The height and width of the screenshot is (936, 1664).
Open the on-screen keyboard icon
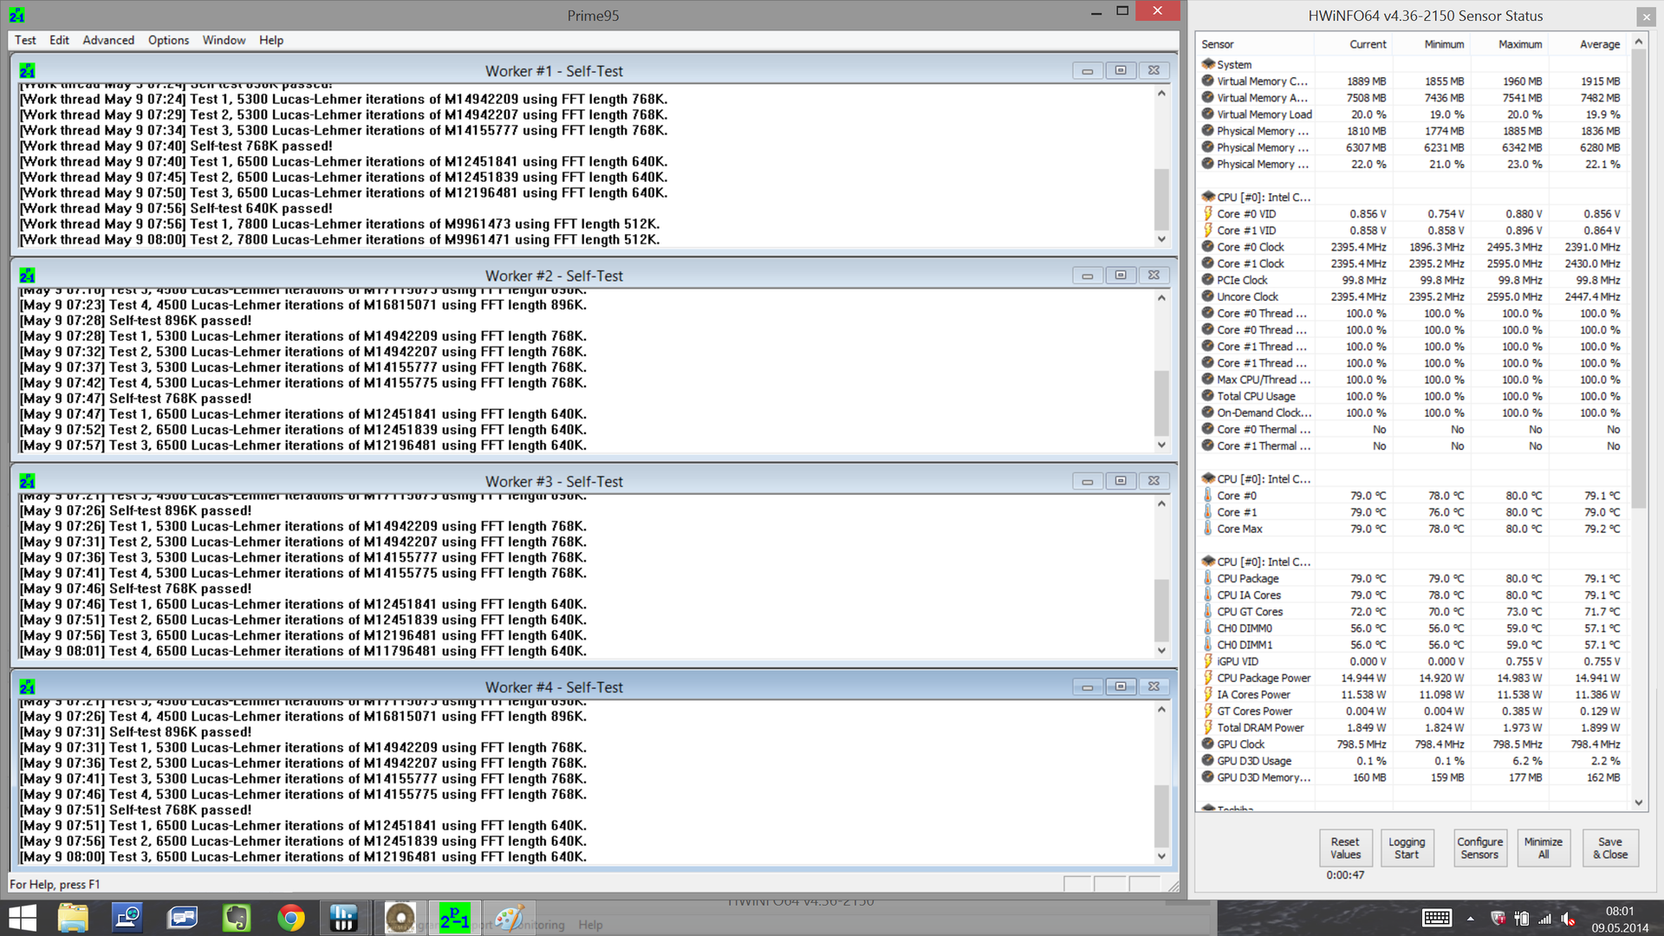[x=1436, y=919]
